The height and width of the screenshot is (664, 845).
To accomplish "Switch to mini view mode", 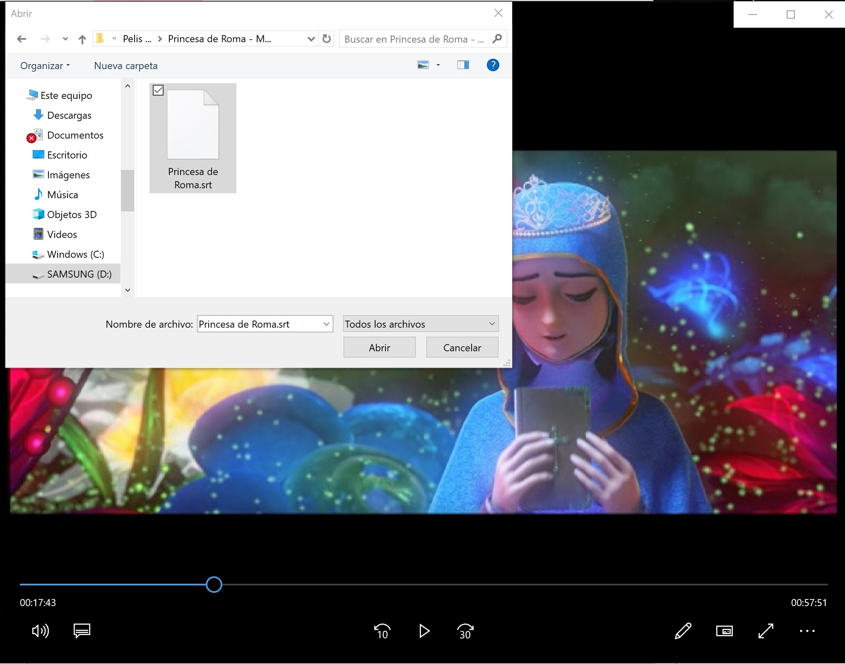I will pyautogui.click(x=724, y=631).
